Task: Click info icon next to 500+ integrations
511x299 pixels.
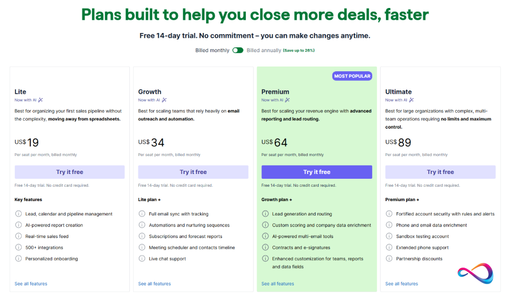Action: point(19,247)
